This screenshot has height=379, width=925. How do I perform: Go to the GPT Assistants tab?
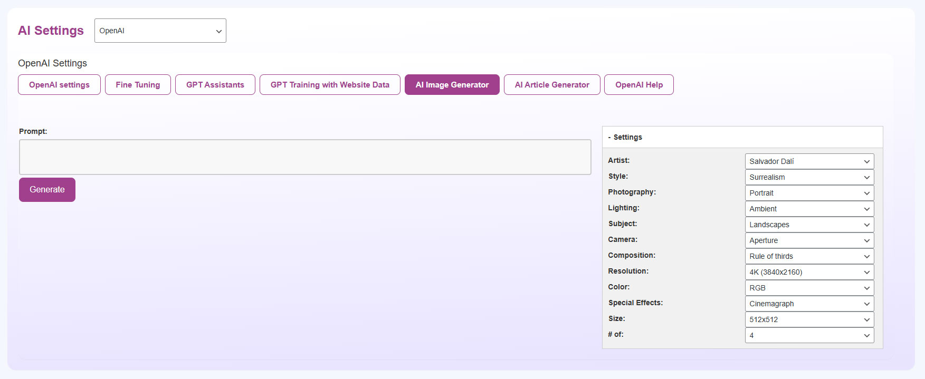215,85
